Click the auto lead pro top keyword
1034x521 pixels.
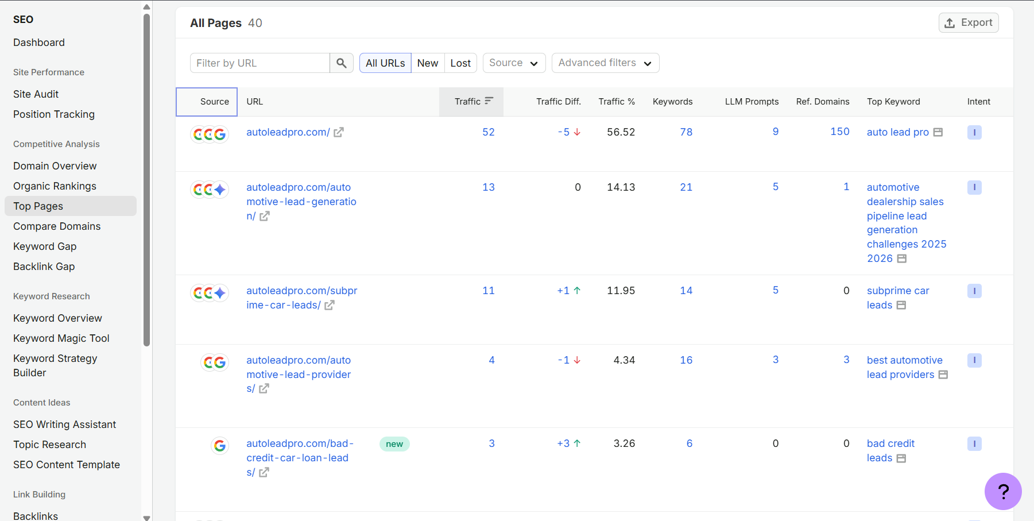(898, 132)
